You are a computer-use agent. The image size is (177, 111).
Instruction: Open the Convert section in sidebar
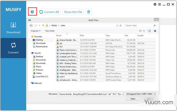coord(13,48)
